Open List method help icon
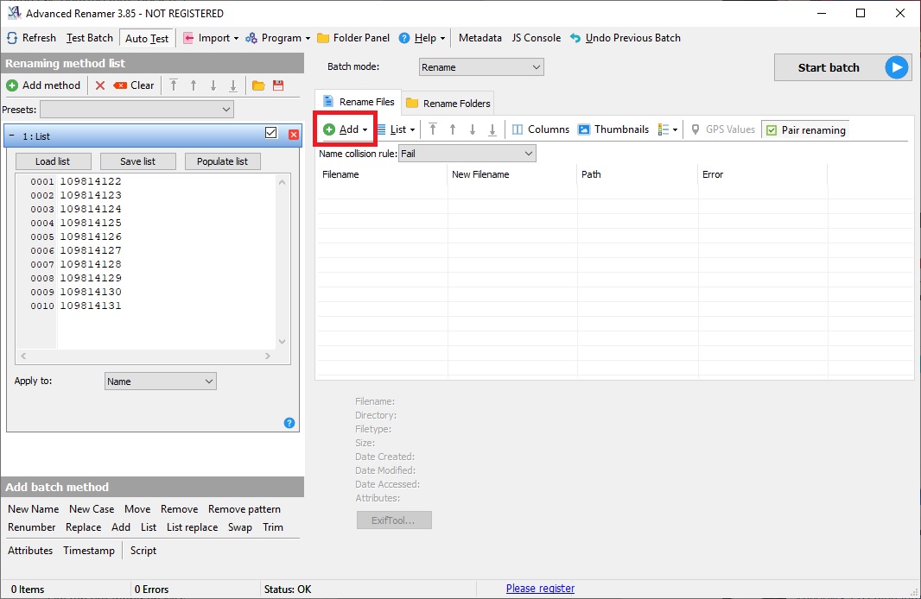Viewport: 921px width, 599px height. point(289,423)
